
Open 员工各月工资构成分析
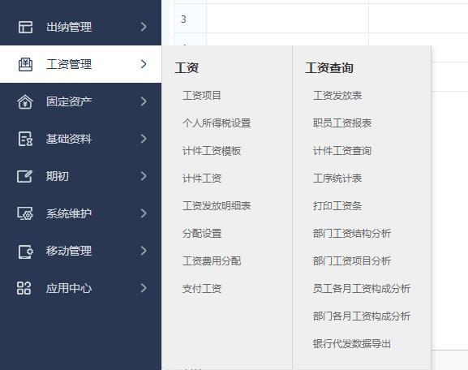click(362, 289)
